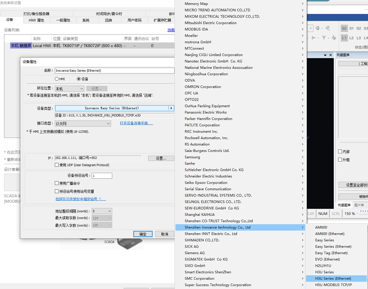Enable 预设站号使用站号变量 checkbox
This screenshot has height=289, width=368.
(x=57, y=191)
